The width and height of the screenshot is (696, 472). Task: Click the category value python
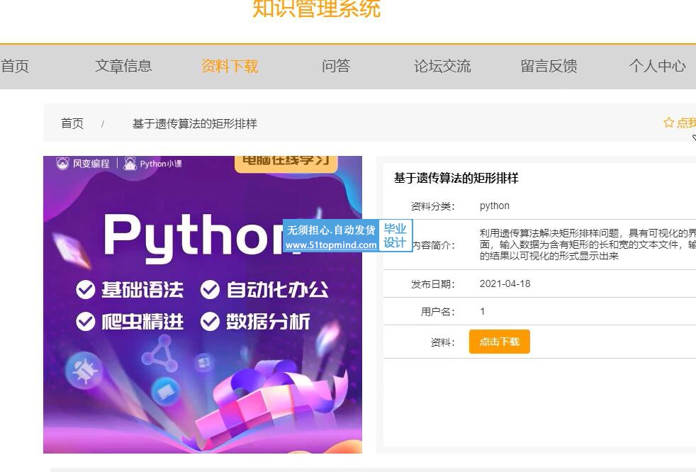tap(495, 206)
